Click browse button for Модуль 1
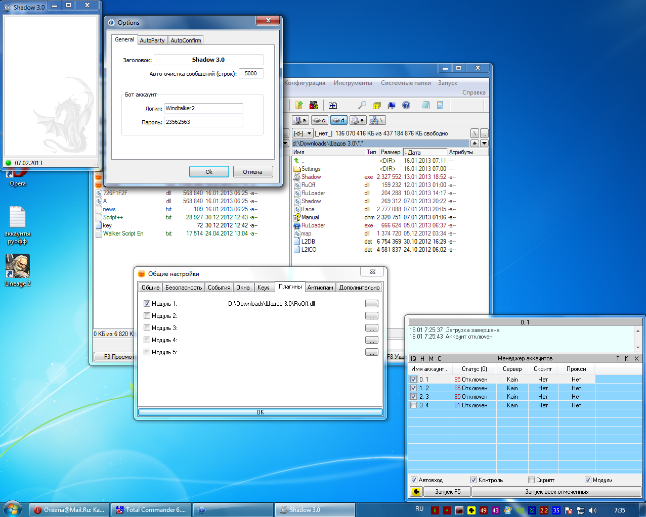The image size is (646, 517). point(371,304)
